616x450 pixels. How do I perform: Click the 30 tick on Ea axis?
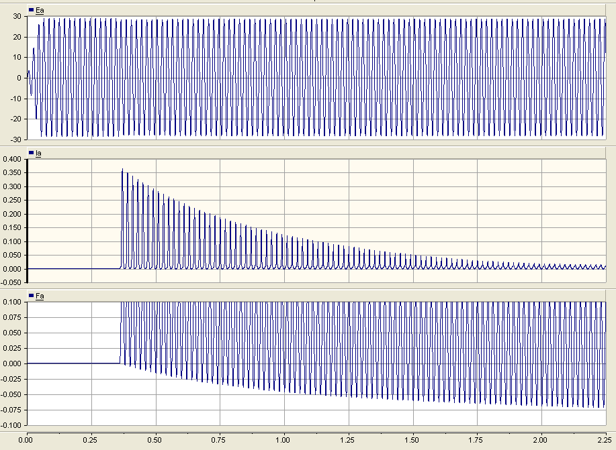17,17
